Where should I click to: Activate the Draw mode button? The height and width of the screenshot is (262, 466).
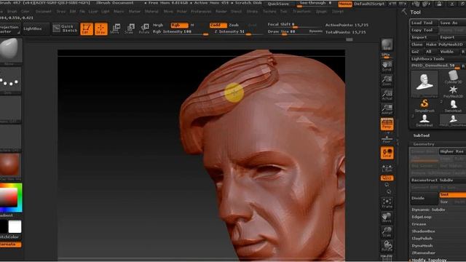(x=101, y=29)
